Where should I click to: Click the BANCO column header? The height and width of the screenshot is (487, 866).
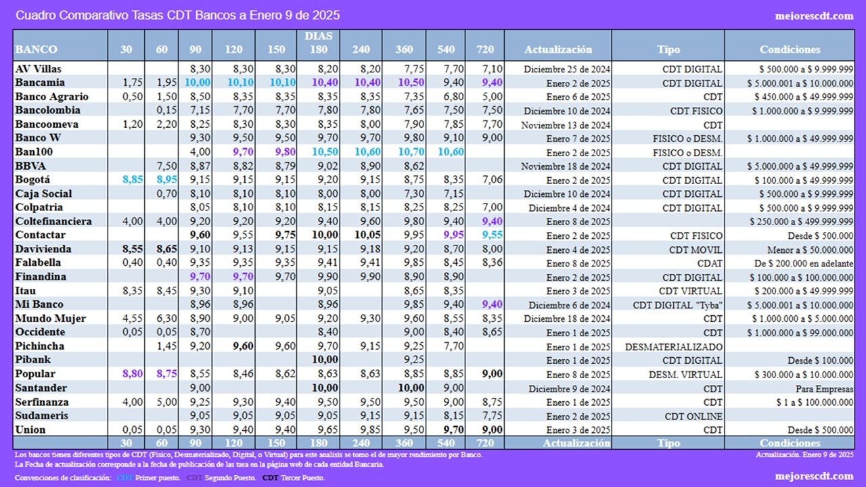(37, 49)
